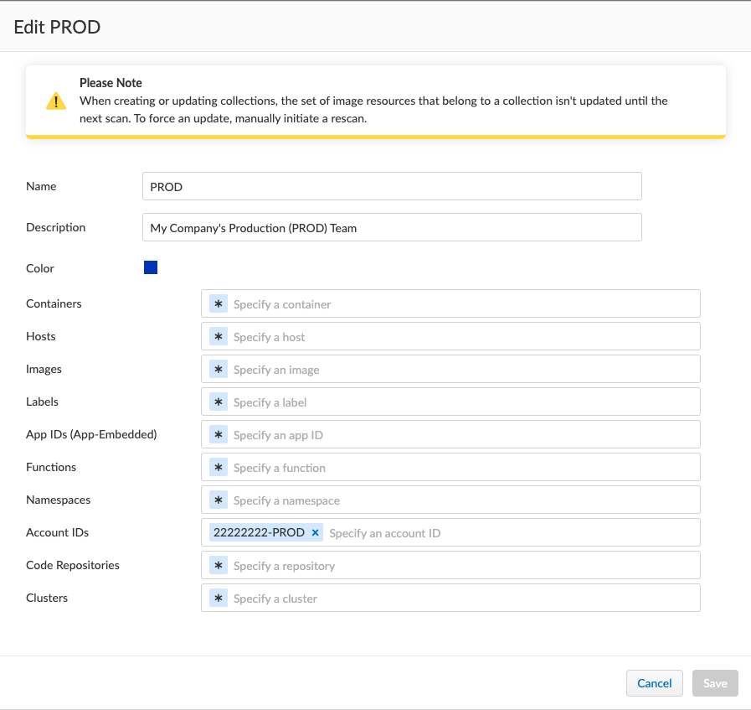Viewport: 751px width, 710px height.
Task: Click the yellow warning triangle icon
Action: pos(55,101)
